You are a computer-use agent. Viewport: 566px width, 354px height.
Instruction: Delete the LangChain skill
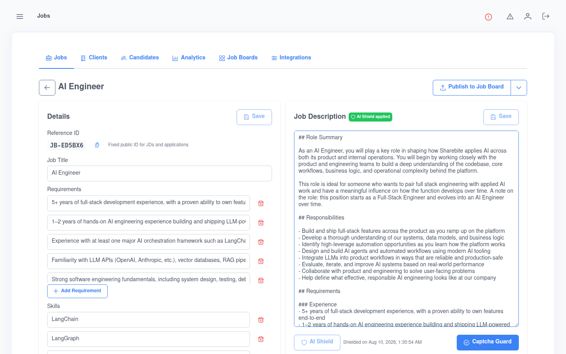tap(261, 320)
